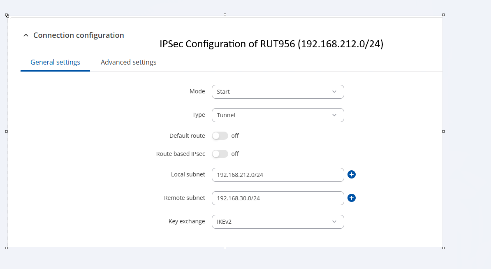
Task: Collapse the Connection configuration section
Action: (x=26, y=35)
